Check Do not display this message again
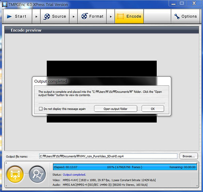 coord(41,109)
